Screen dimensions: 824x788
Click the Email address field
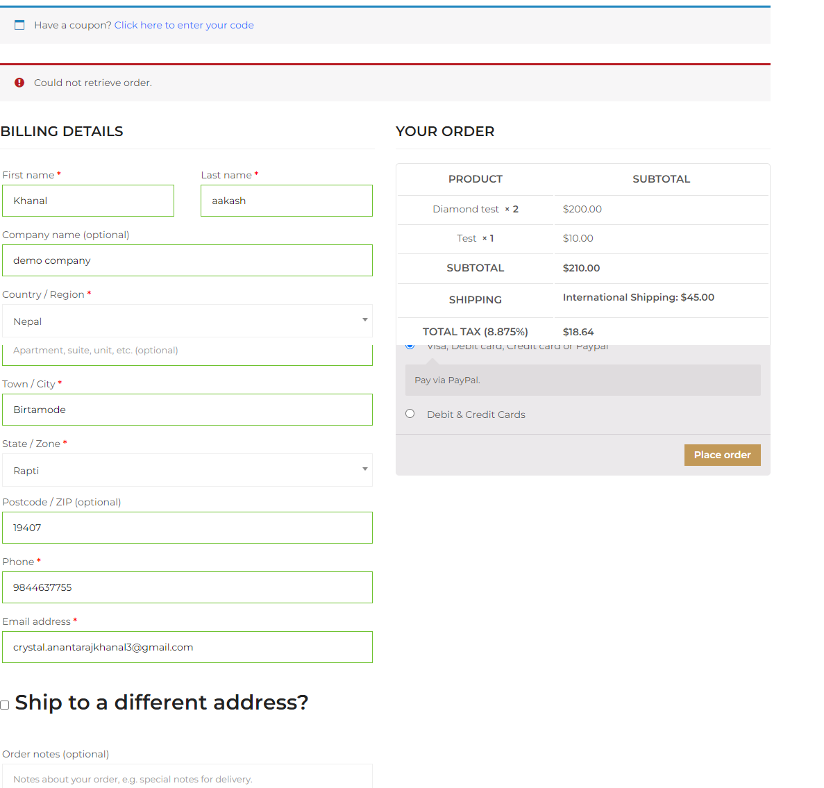187,646
